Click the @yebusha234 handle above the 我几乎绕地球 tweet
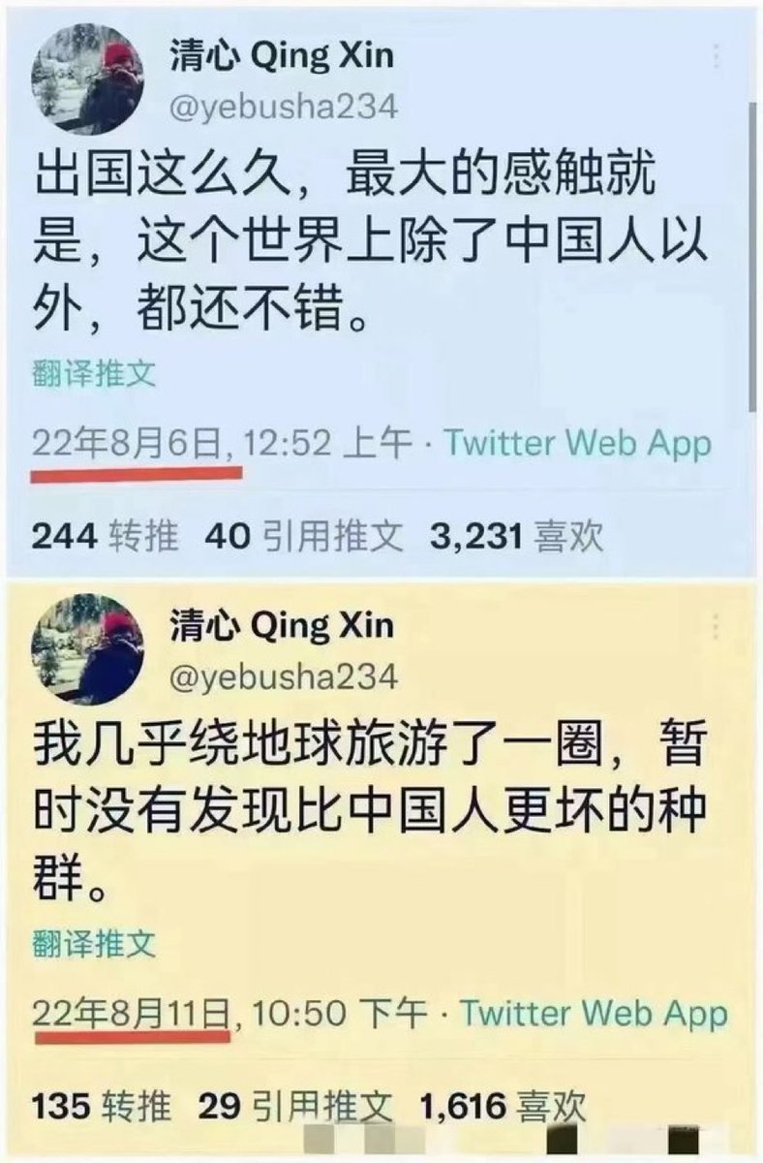Viewport: 763px width, 1163px height. click(x=285, y=676)
